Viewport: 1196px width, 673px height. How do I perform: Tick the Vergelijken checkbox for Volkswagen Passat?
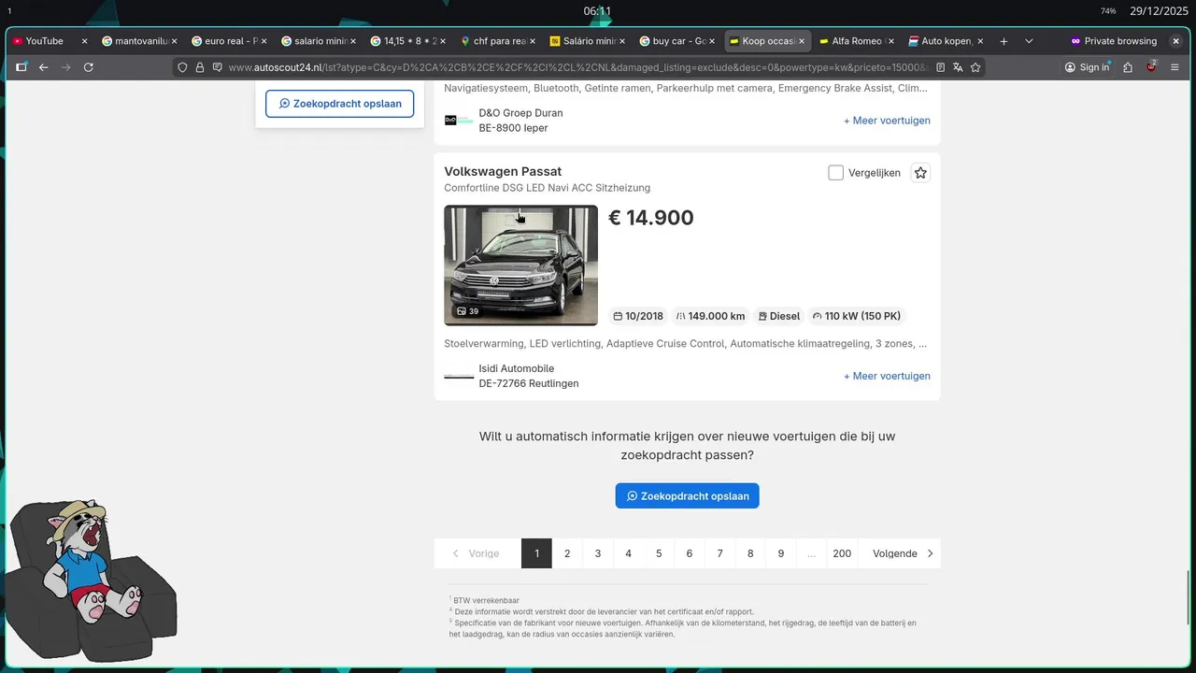pos(836,173)
